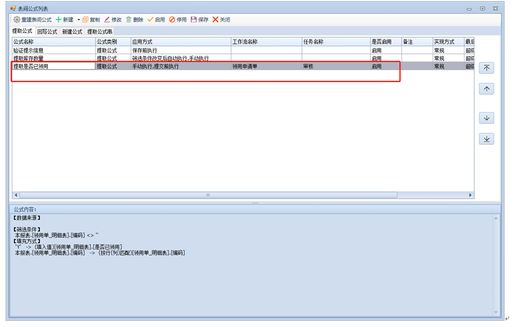The height and width of the screenshot is (327, 518).
Task: Click the 公式名称 column header
Action: click(x=53, y=42)
